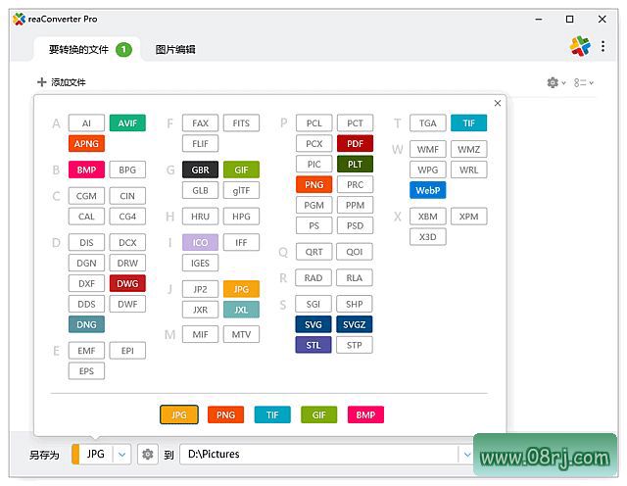Open the list view options dropdown
The width and height of the screenshot is (627, 486).
(584, 83)
